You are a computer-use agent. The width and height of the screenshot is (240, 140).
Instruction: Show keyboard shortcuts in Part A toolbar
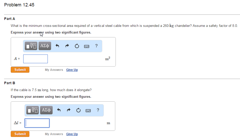87,46
